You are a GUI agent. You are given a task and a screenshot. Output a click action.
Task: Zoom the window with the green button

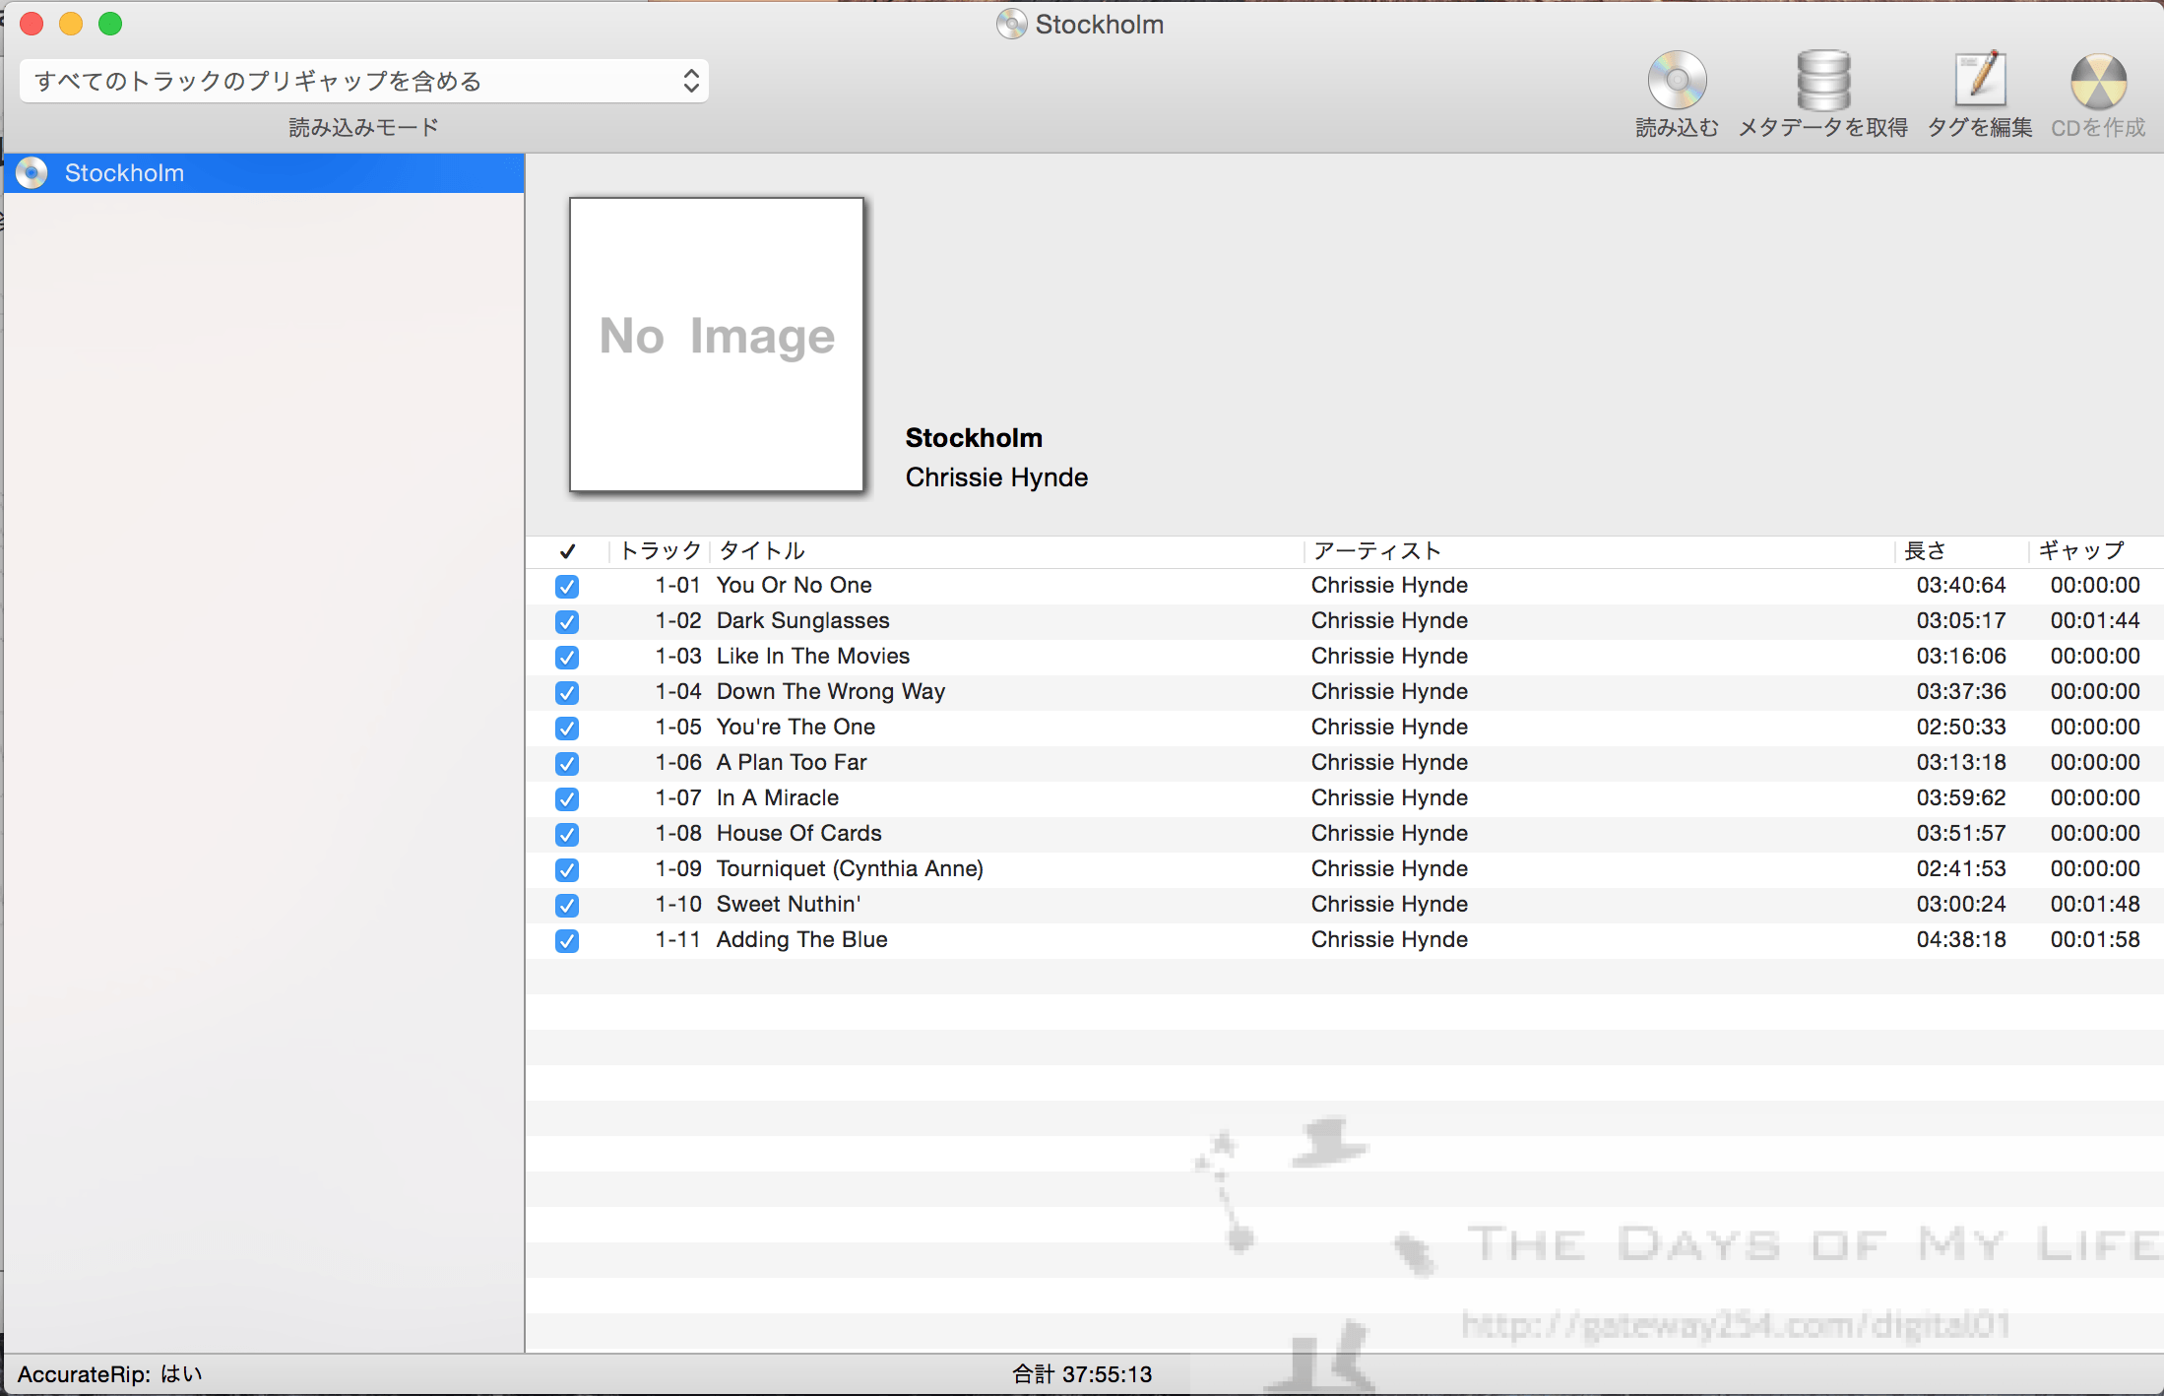point(110,24)
